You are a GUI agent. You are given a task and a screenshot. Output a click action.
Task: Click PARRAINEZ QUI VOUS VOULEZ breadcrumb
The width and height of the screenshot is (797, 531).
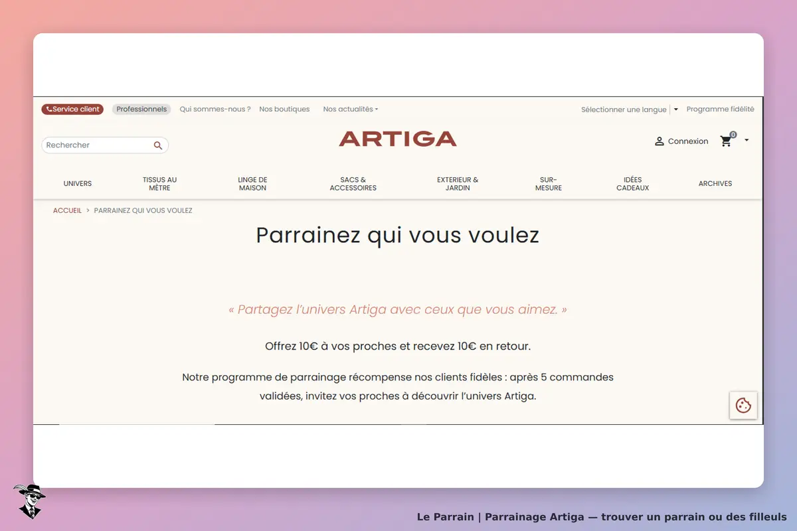[143, 210]
